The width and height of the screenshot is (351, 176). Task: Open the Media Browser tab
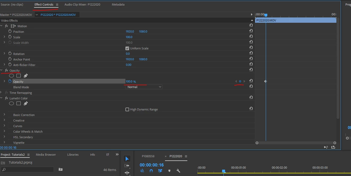[46, 155]
